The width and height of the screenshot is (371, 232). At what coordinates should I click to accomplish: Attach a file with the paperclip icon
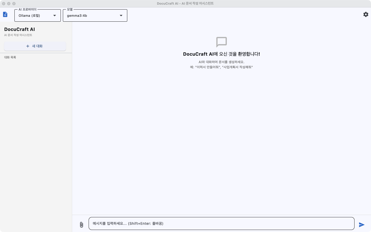click(81, 225)
